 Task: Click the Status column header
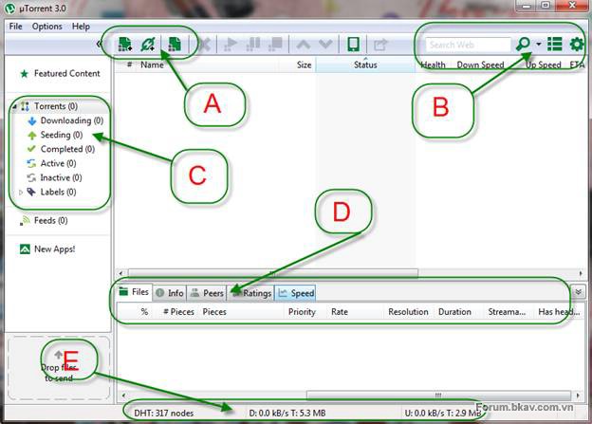pos(365,65)
